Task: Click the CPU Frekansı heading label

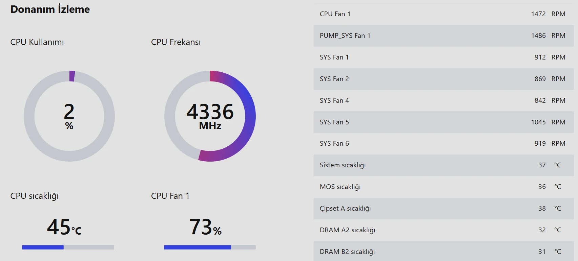Action: 176,42
